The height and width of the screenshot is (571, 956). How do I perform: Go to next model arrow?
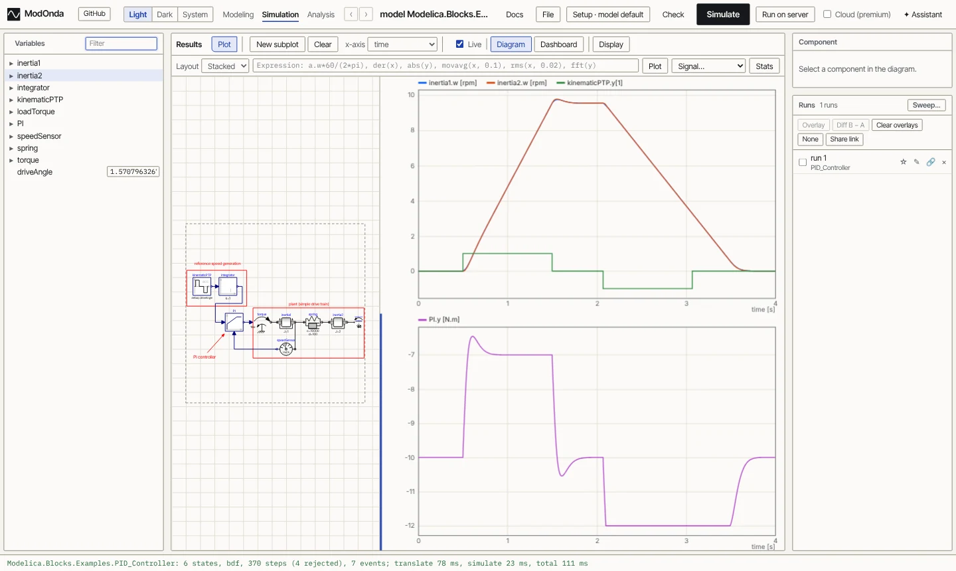pyautogui.click(x=366, y=14)
